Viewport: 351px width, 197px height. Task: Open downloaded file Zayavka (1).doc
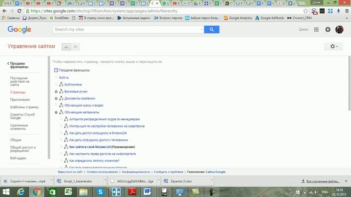(x=182, y=181)
